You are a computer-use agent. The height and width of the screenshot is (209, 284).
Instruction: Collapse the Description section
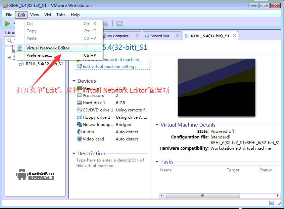coord(74,154)
